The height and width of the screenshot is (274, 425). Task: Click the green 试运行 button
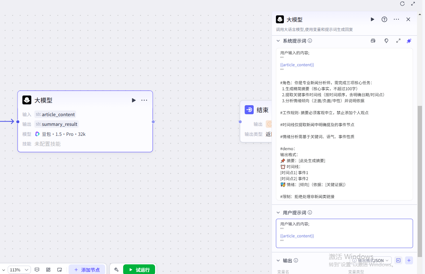pos(139,270)
